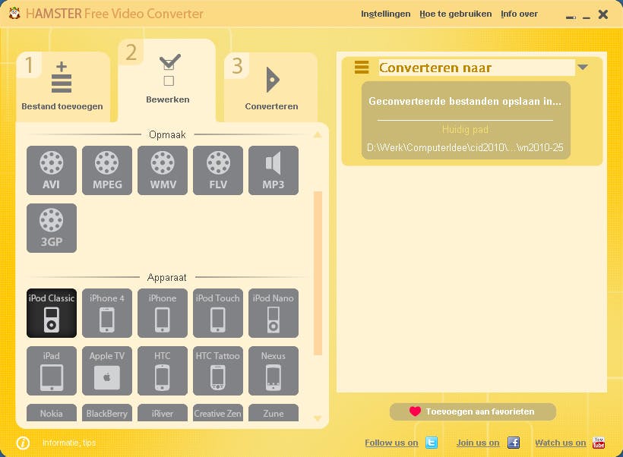The height and width of the screenshot is (457, 623).
Task: Select the FLV format tile
Action: coord(218,170)
